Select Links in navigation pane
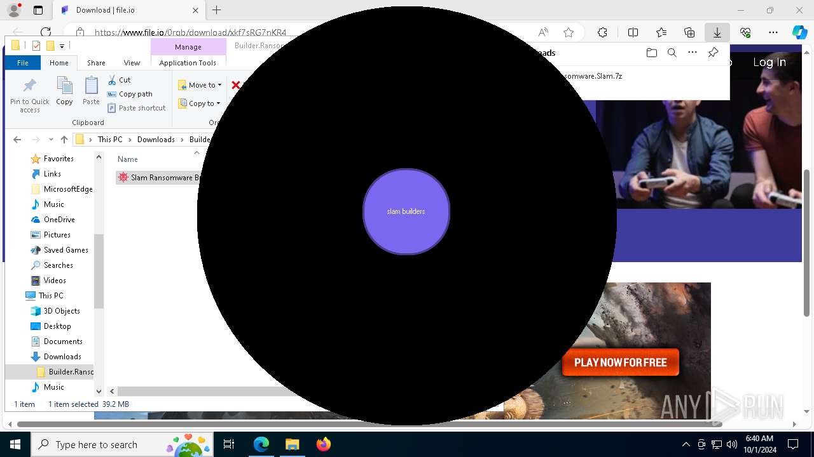Image resolution: width=814 pixels, height=457 pixels. point(52,174)
